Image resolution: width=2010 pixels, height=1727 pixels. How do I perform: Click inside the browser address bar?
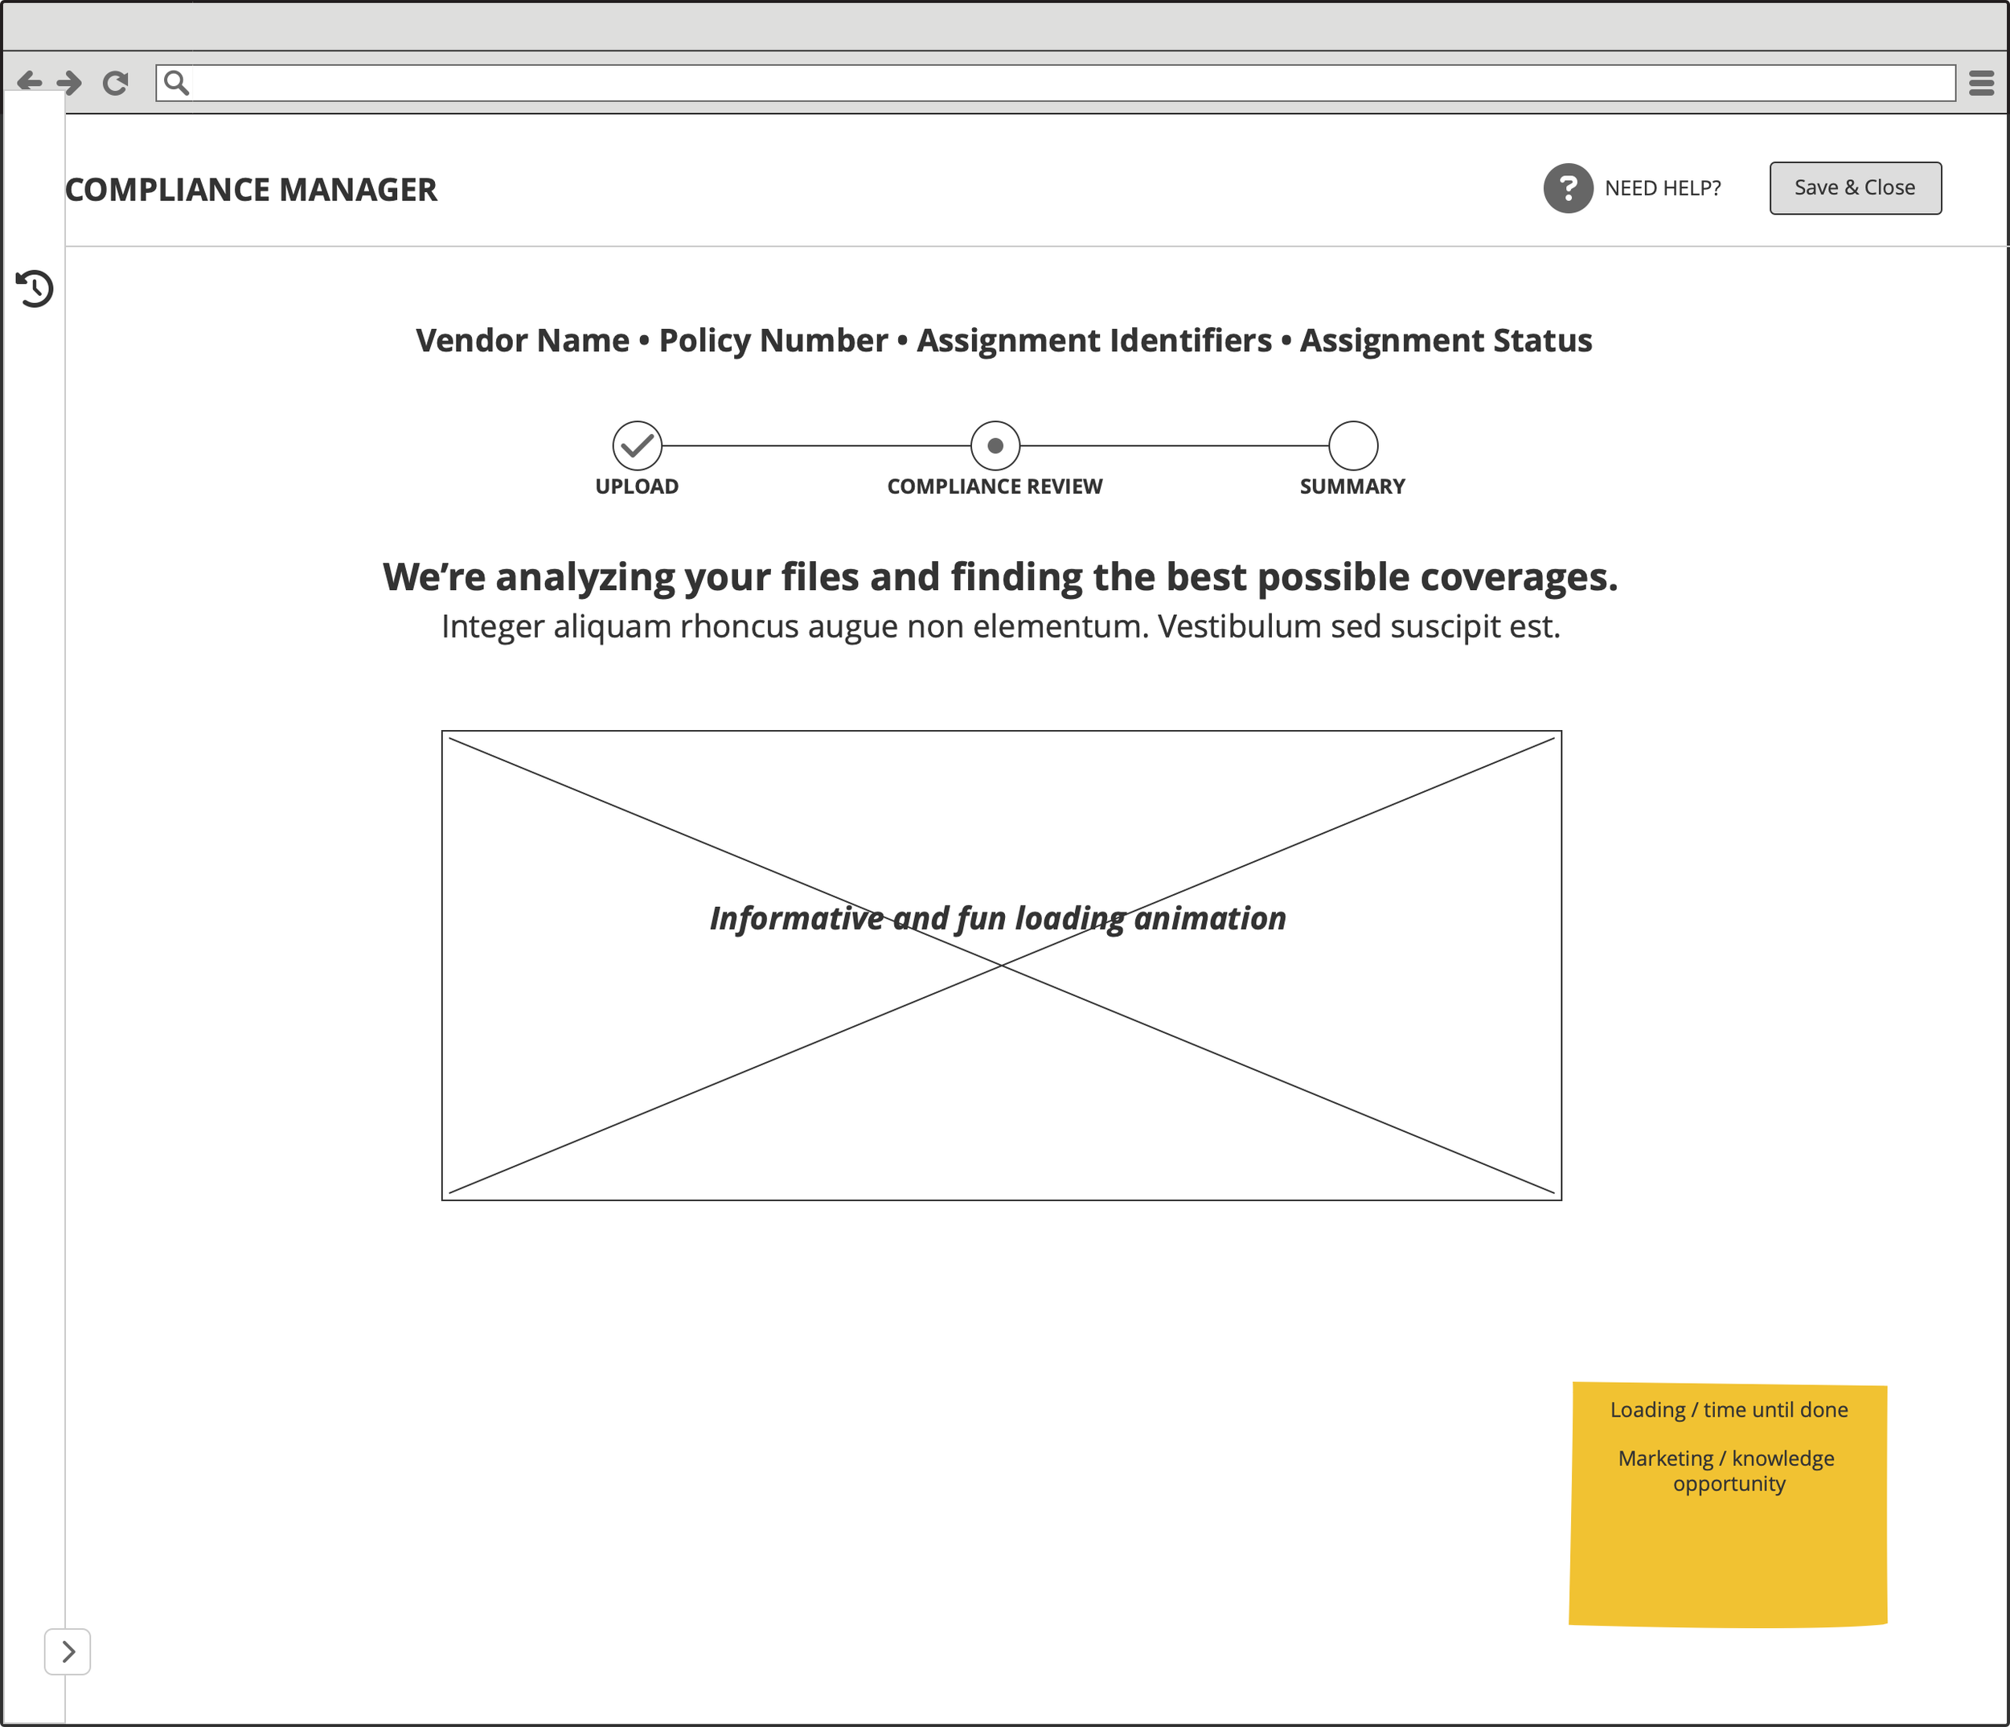click(1056, 84)
